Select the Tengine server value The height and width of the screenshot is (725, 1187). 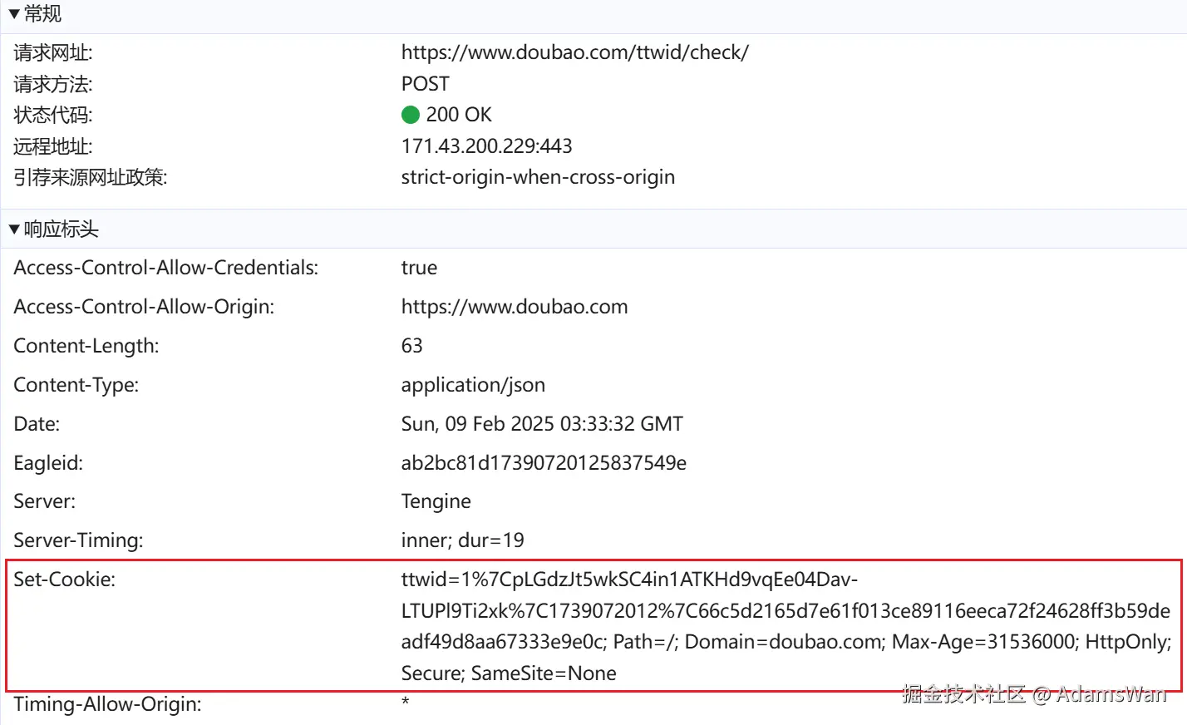coord(436,501)
